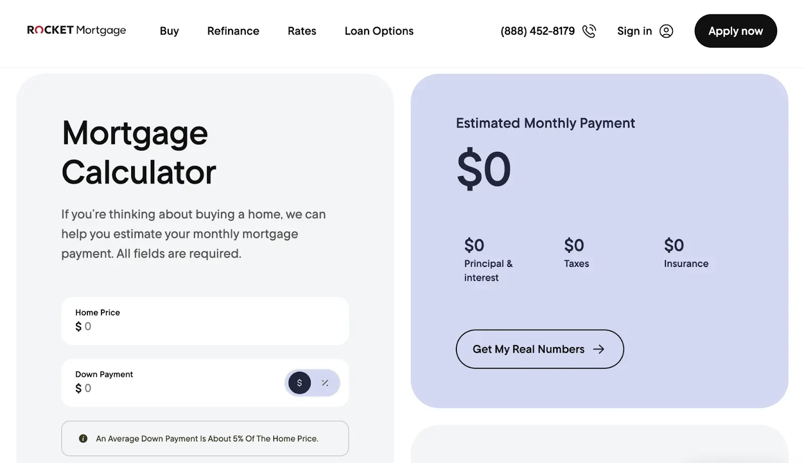
Task: Click the info icon beside the down payment tip
Action: click(83, 438)
